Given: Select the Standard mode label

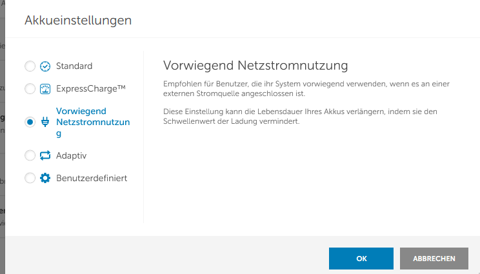Looking at the screenshot, I should tap(74, 66).
